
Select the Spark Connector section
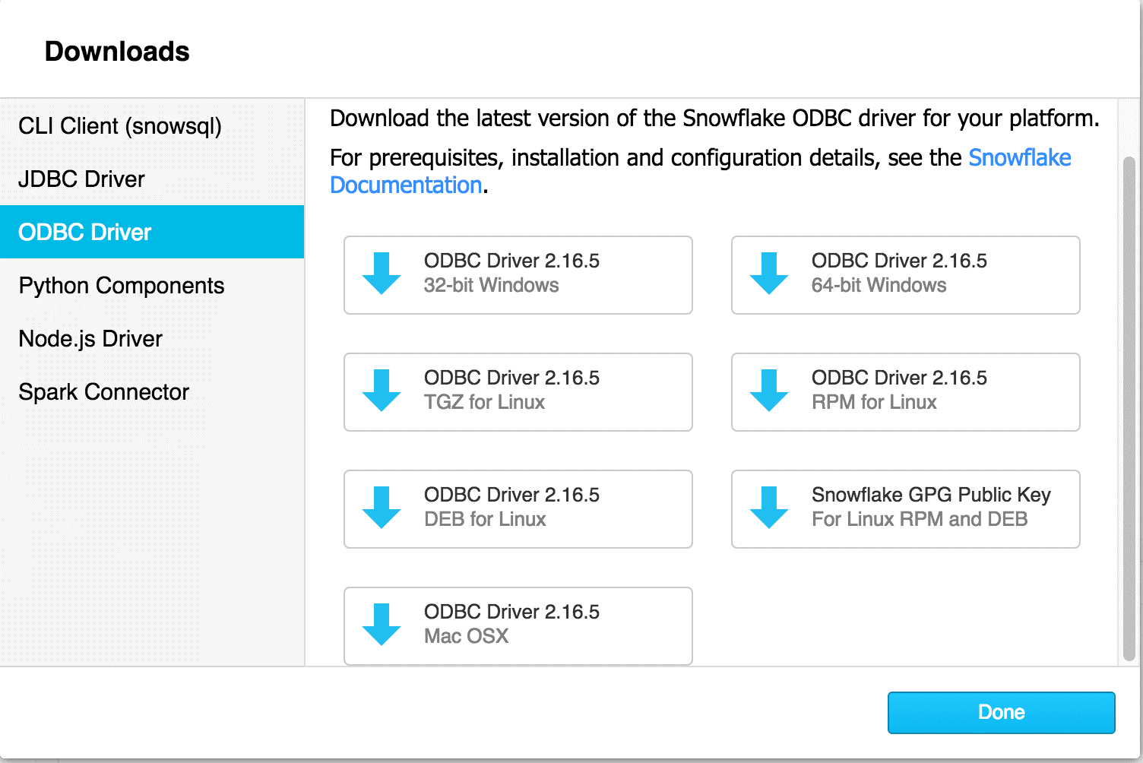tap(103, 392)
